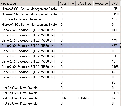
Task: Select the SQLAgent - Generic Refresher row
Action: coord(60,19)
